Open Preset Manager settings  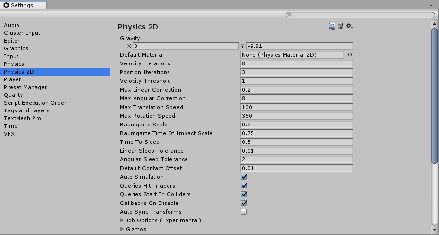55,87
